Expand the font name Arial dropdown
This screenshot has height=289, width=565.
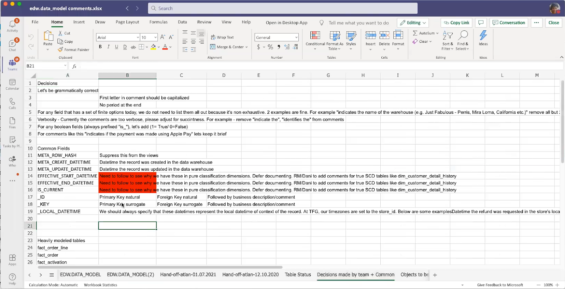pyautogui.click(x=138, y=37)
